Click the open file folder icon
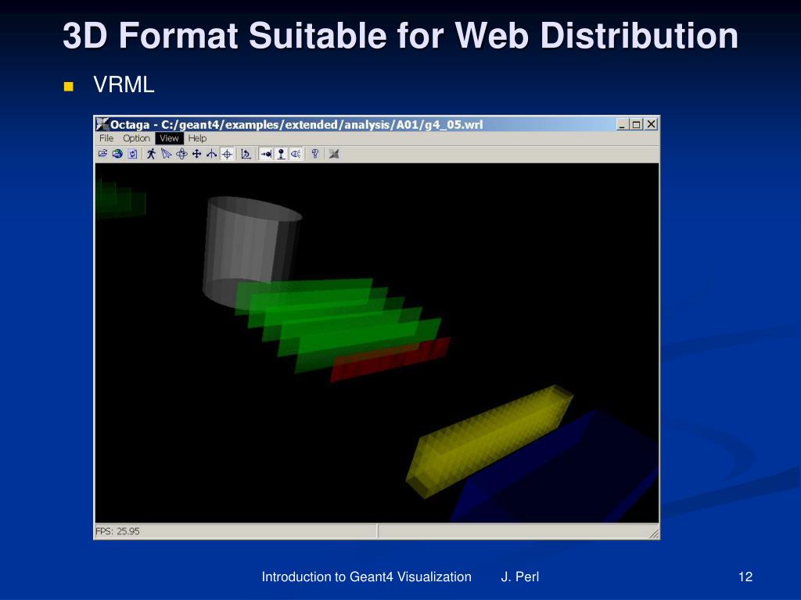The height and width of the screenshot is (600, 801). point(102,154)
